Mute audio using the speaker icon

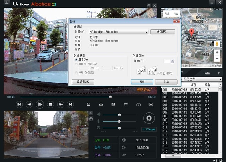pyautogui.click(x=99, y=115)
